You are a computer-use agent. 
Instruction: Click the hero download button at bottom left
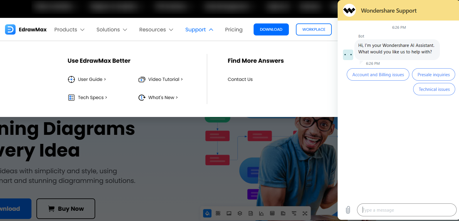[x=15, y=209]
